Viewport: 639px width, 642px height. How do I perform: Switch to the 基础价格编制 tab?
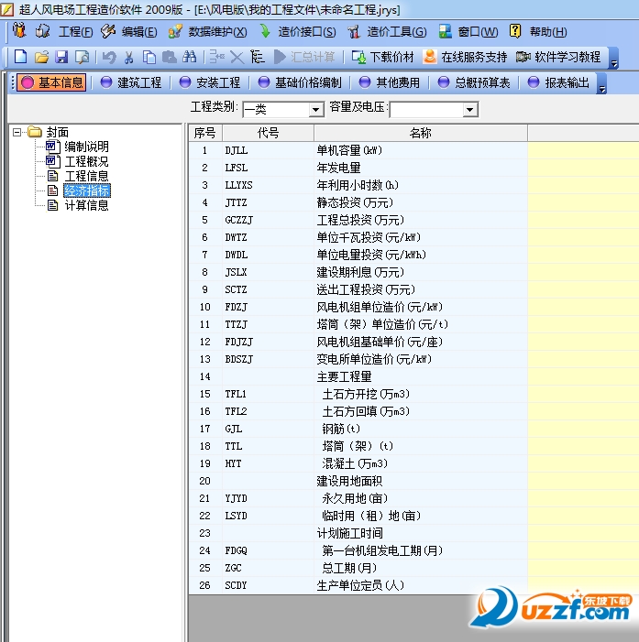click(x=299, y=82)
